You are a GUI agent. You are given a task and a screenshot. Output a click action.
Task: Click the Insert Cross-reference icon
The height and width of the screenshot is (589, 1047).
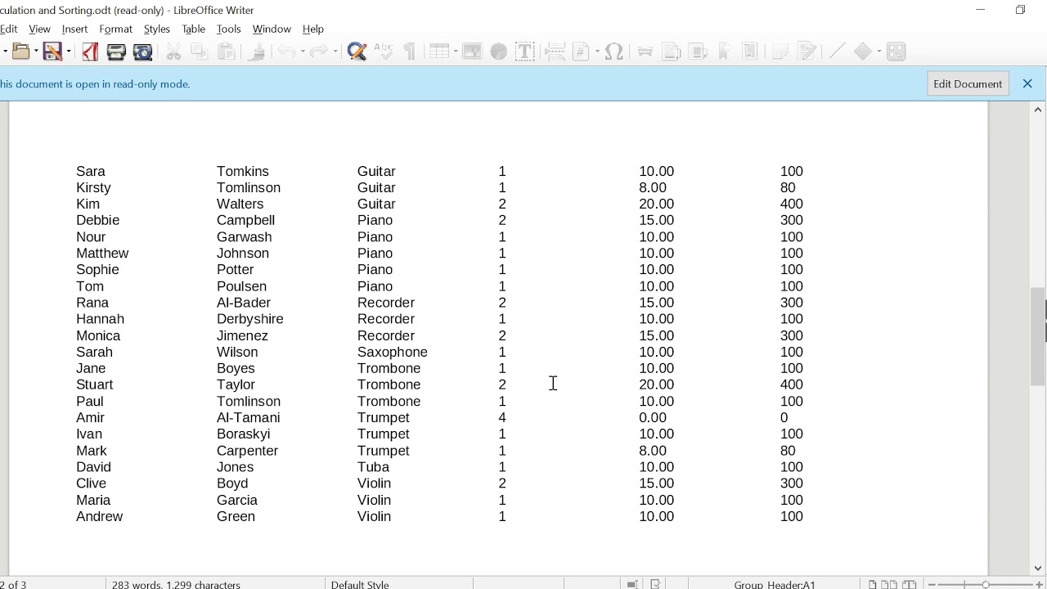tap(750, 52)
